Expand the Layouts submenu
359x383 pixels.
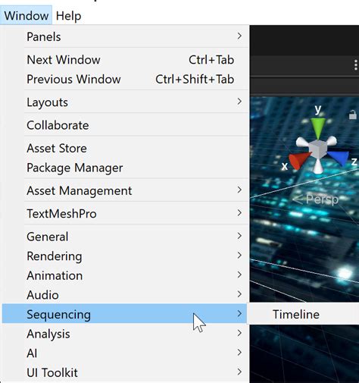(x=124, y=102)
